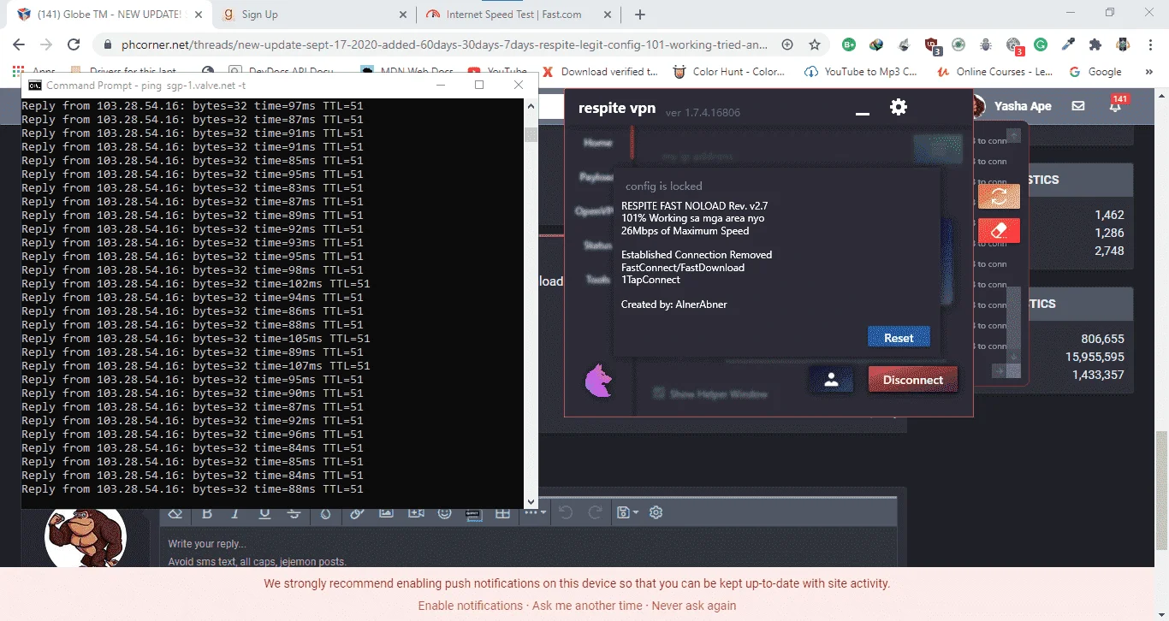
Task: Open Extensions puzzle piece menu
Action: coord(1095,44)
